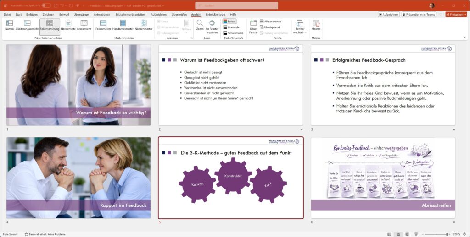The width and height of the screenshot is (470, 237).
Task: Click the zoom slider in status bar
Action: pos(436,234)
